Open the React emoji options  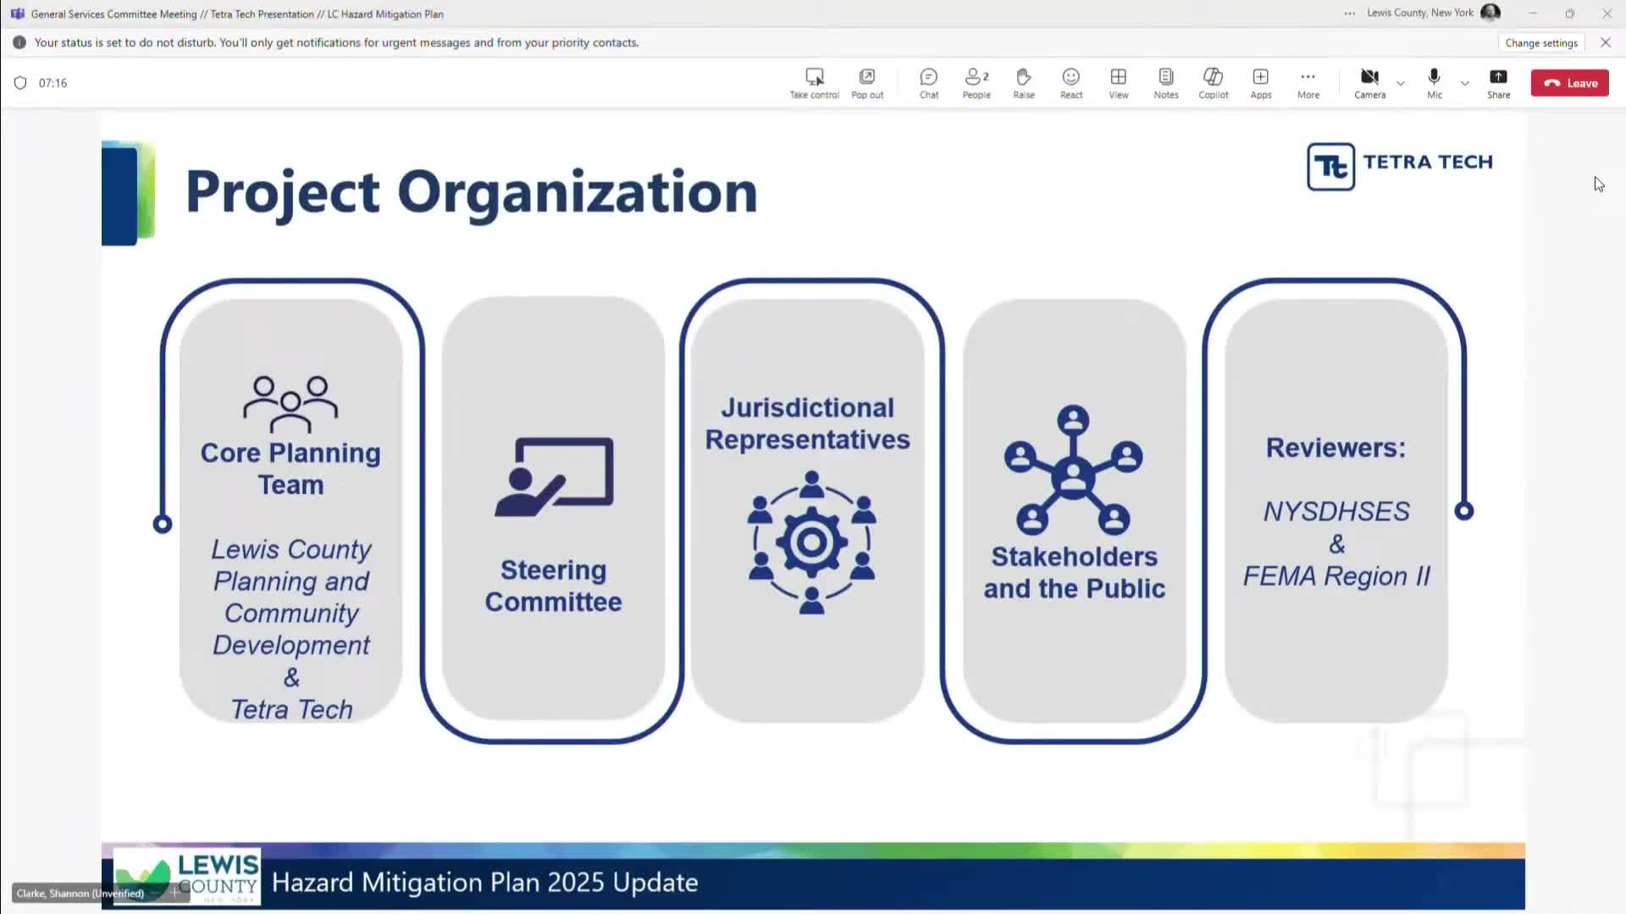tap(1071, 83)
